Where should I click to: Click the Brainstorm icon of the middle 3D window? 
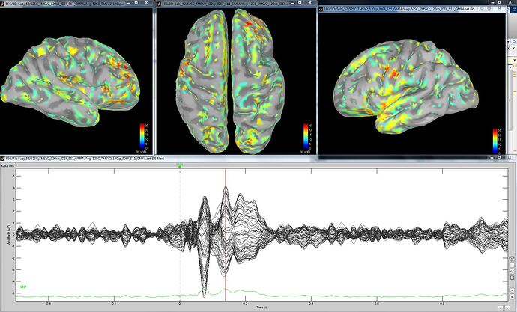[x=159, y=4]
